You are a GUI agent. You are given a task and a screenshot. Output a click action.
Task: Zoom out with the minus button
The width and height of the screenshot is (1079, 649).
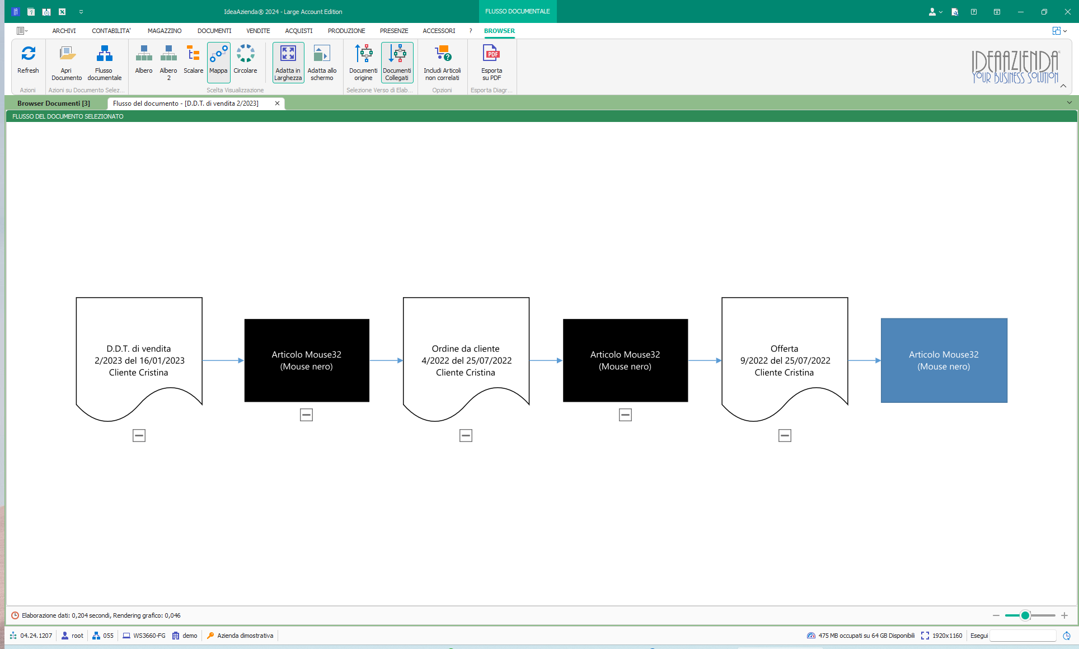996,615
